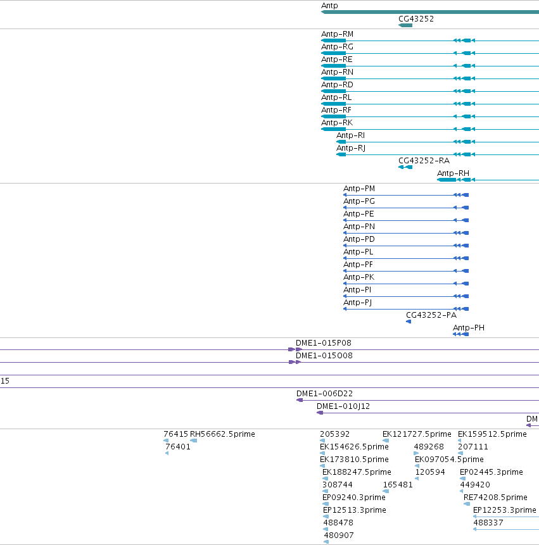Select the Antp-PI protein
The height and width of the screenshot is (545, 539).
pos(357,290)
